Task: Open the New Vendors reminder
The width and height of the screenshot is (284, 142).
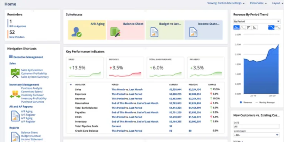Action: (x=17, y=37)
